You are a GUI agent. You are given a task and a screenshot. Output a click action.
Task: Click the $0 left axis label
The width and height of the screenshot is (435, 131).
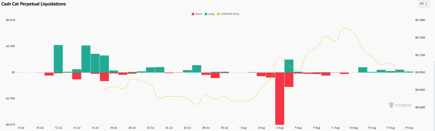13,72
